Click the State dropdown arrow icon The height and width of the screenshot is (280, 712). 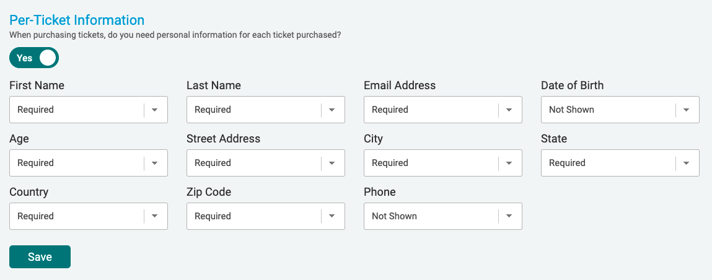[x=687, y=163]
